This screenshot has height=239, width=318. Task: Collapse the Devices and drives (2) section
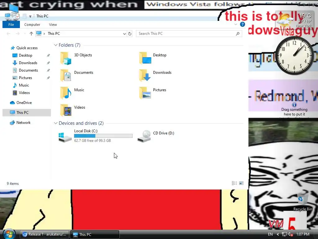point(56,123)
